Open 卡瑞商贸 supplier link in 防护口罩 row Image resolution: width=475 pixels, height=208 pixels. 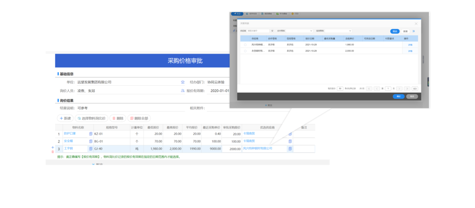(249, 133)
